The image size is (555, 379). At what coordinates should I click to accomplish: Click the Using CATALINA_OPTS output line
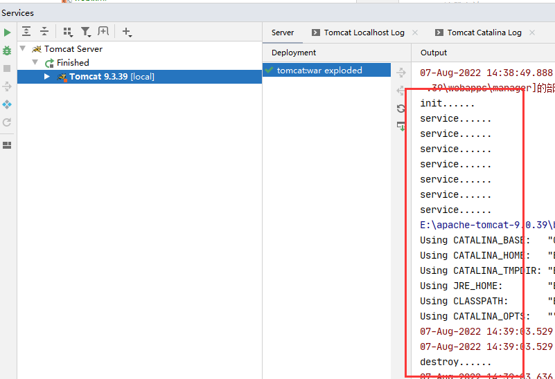click(487, 316)
